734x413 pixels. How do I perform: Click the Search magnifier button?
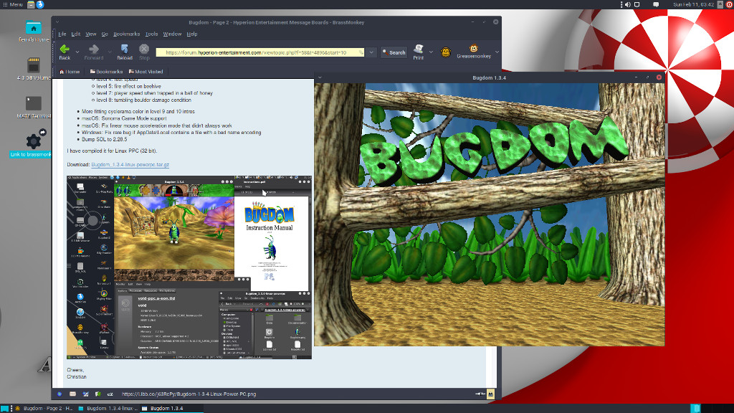394,52
